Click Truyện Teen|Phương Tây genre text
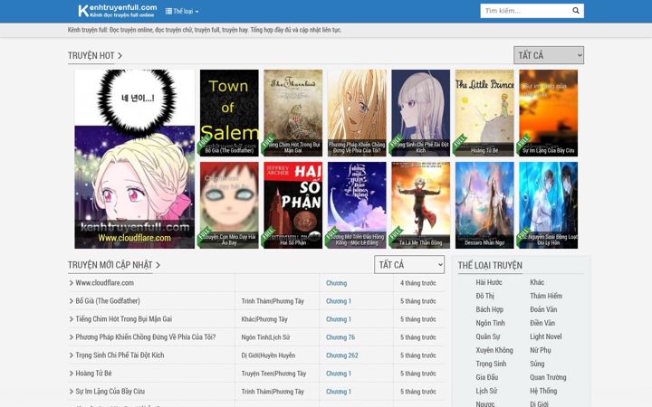The height and width of the screenshot is (407, 652). coord(273,374)
